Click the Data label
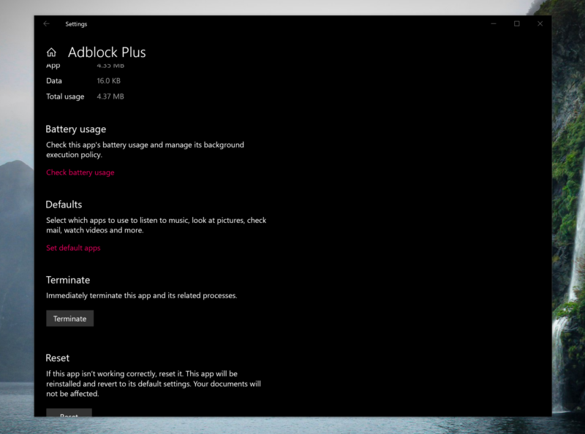This screenshot has height=434, width=585. click(x=54, y=80)
